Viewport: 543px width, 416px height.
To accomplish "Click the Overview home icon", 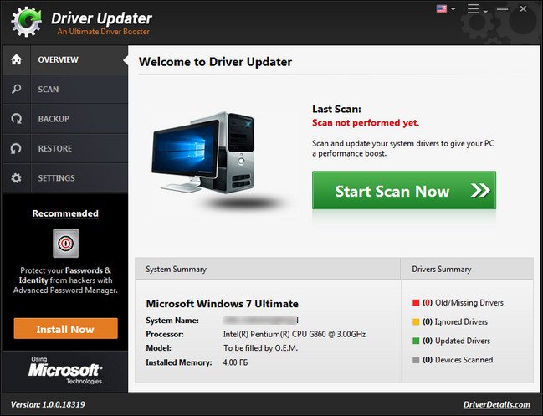I will (16, 59).
